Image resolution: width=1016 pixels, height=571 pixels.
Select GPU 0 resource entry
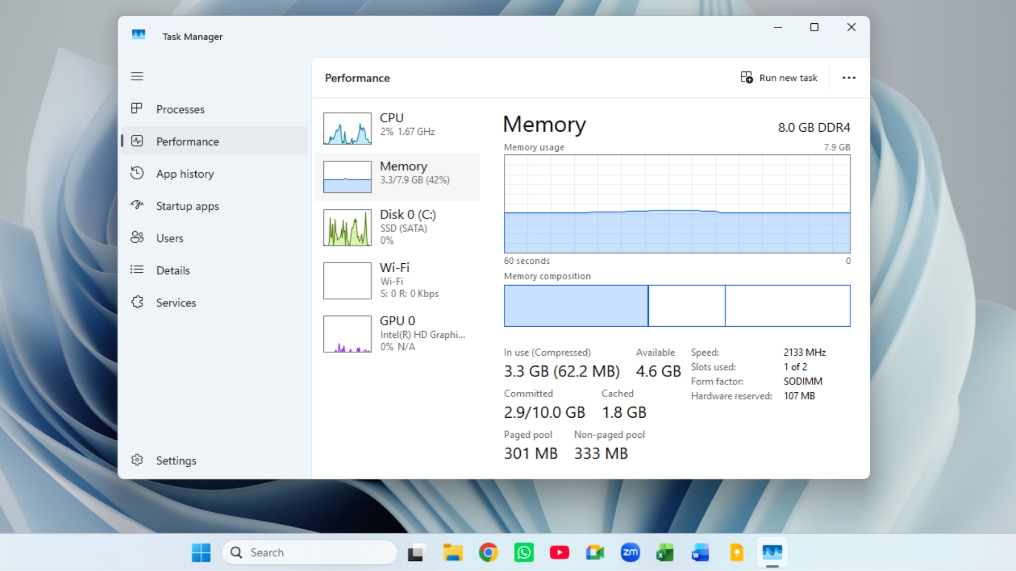tap(397, 334)
